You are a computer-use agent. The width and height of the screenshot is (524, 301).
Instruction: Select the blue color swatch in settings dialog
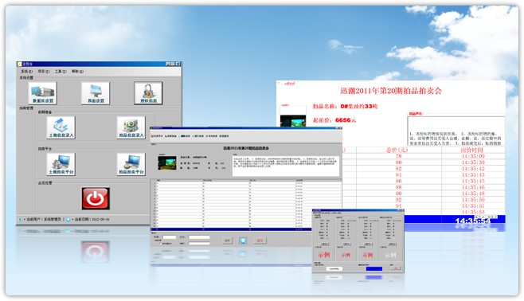click(374, 268)
